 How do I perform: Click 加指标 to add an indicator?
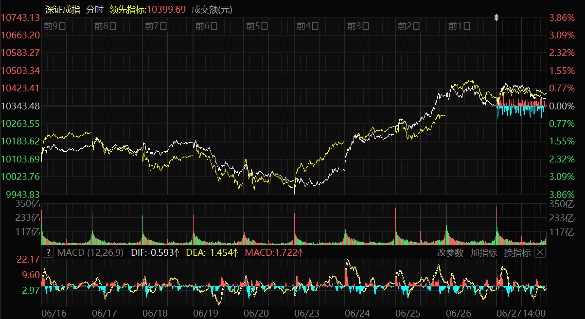click(483, 252)
